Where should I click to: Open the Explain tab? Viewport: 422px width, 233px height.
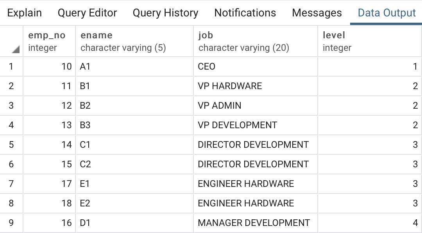click(x=25, y=13)
